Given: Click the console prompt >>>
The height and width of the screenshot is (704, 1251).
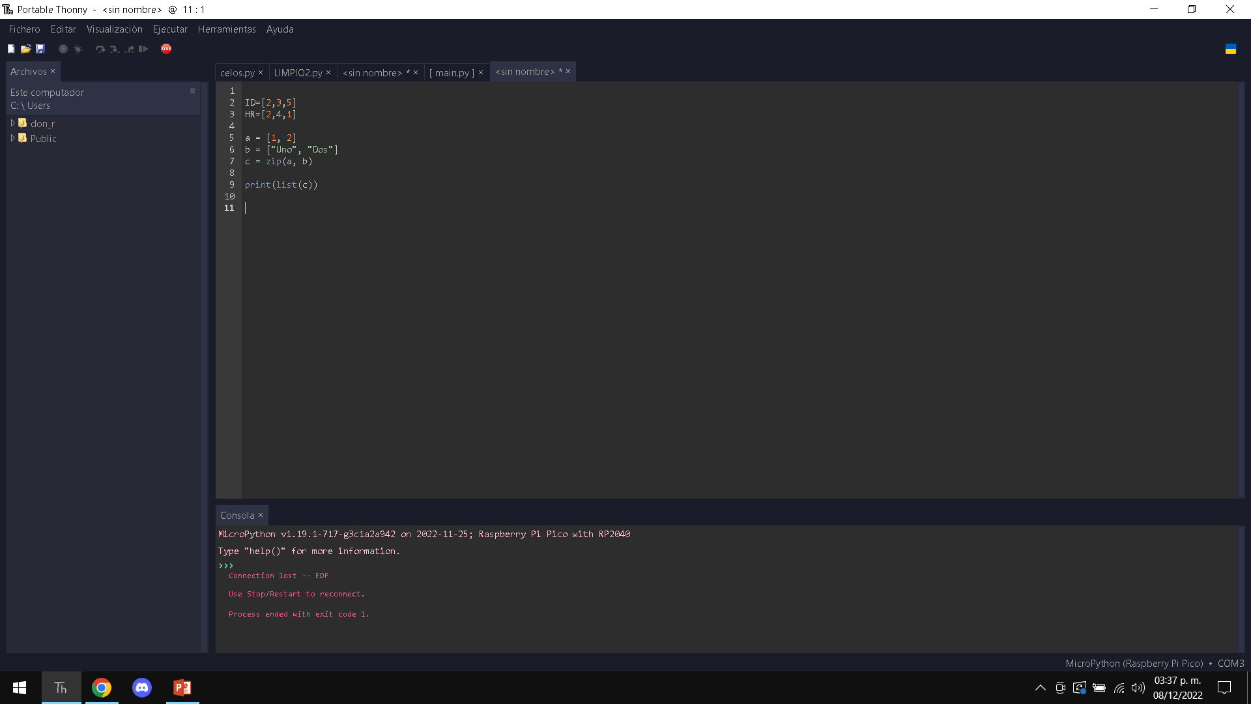Looking at the screenshot, I should click(x=225, y=565).
